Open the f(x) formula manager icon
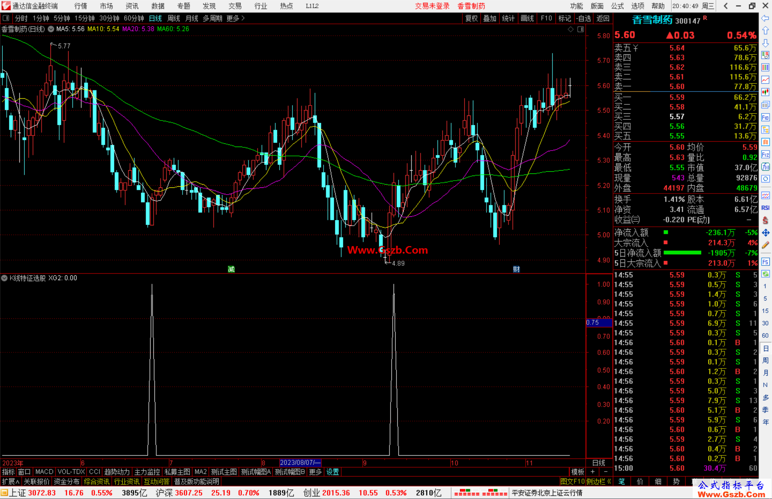 point(765,167)
